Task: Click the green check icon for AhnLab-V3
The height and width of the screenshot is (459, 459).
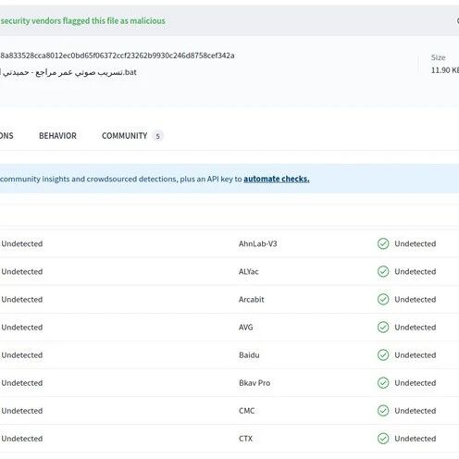Action: pyautogui.click(x=383, y=243)
